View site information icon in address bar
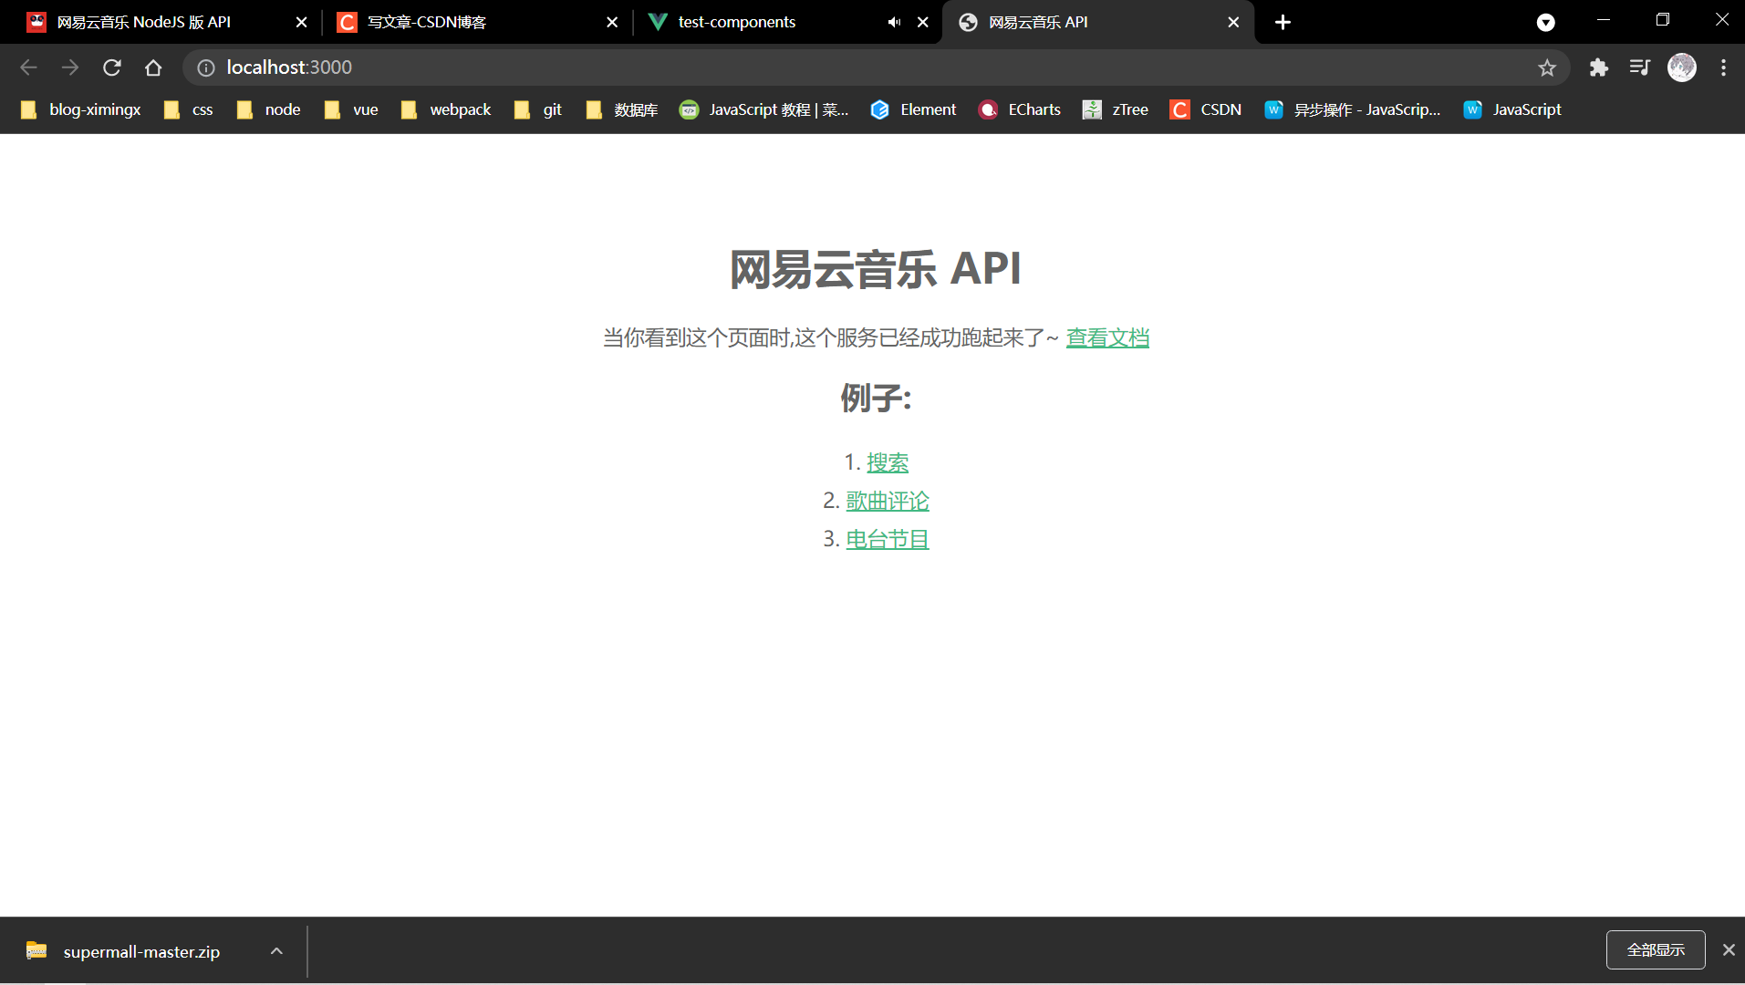Image resolution: width=1745 pixels, height=985 pixels. coord(206,67)
